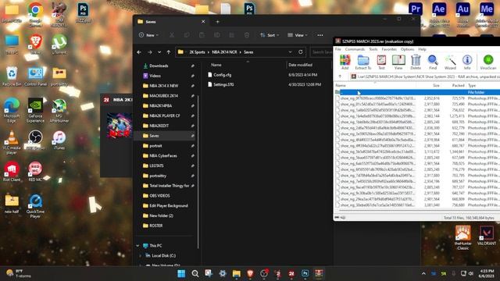Screen dimensions: 500x281
Task: Show hidden system tray icons
Action: pyautogui.click(x=423, y=274)
